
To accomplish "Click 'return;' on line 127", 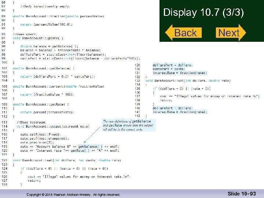I will click(x=34, y=181).
